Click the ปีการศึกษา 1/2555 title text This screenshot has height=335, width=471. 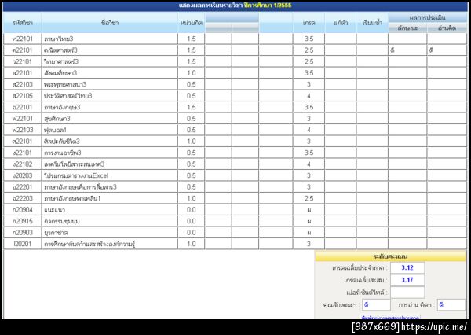pyautogui.click(x=268, y=6)
